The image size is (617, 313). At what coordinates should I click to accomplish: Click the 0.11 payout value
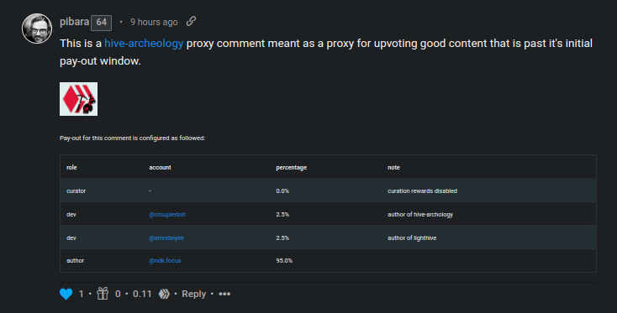coord(142,294)
